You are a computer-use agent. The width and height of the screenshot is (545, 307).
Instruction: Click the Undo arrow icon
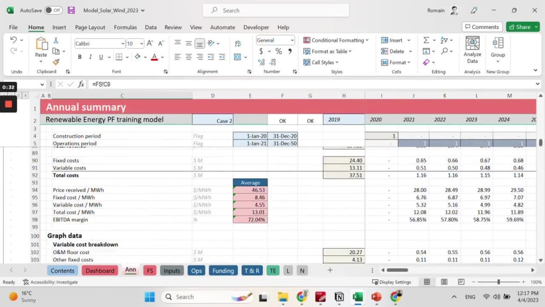[x=13, y=40]
